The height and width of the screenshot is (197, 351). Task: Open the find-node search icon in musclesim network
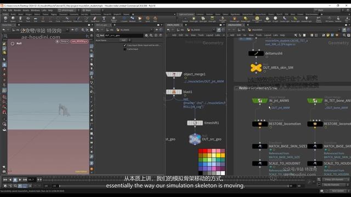click(x=344, y=35)
